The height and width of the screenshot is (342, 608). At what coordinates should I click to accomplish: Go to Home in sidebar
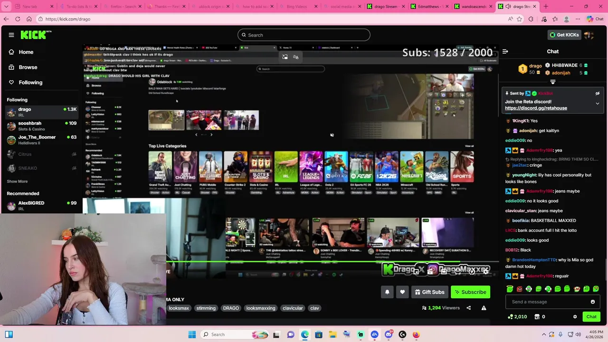coord(26,52)
